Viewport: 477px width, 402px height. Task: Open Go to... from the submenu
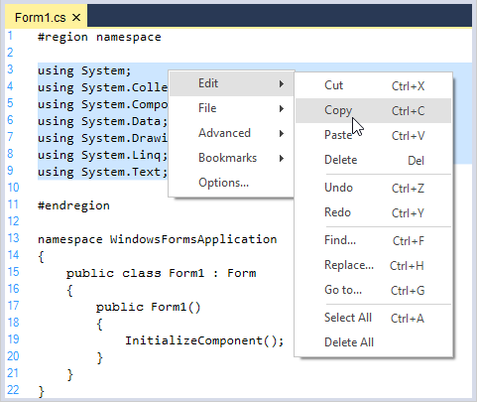pyautogui.click(x=374, y=290)
